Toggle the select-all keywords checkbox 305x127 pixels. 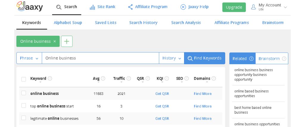point(24,79)
